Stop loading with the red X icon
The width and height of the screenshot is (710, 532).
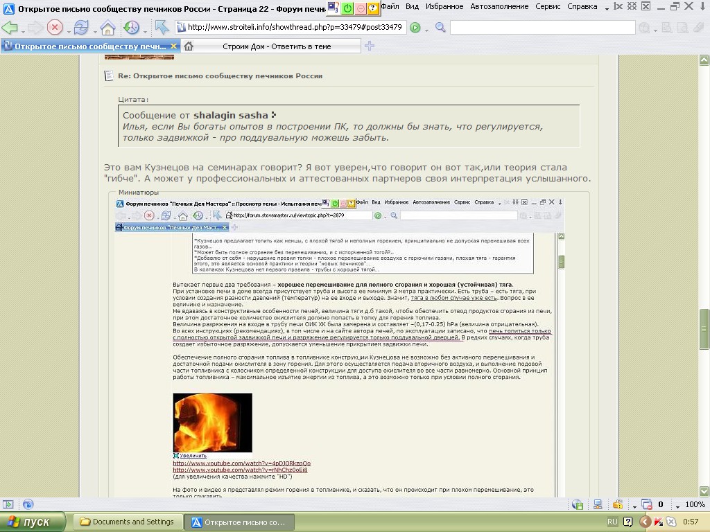pos(54,28)
